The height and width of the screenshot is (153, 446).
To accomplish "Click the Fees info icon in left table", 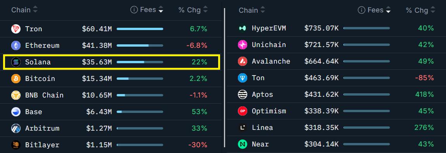I will [x=134, y=10].
